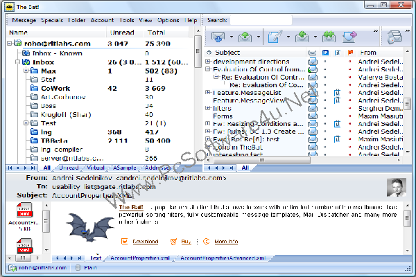Sort by message status envelope column header
Image resolution: width=416 pixels, height=277 pixels.
(x=313, y=53)
